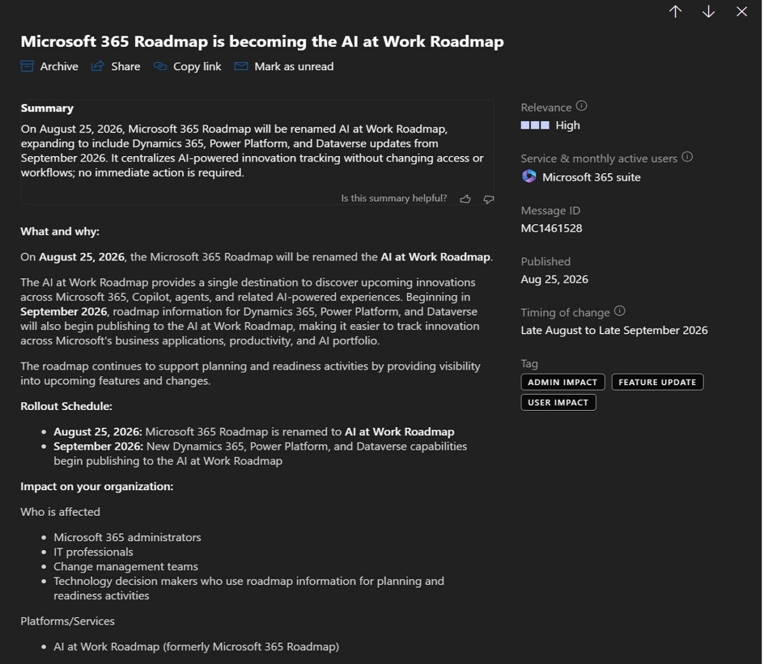The height and width of the screenshot is (664, 764).
Task: Click the Copy link chain icon
Action: point(160,66)
